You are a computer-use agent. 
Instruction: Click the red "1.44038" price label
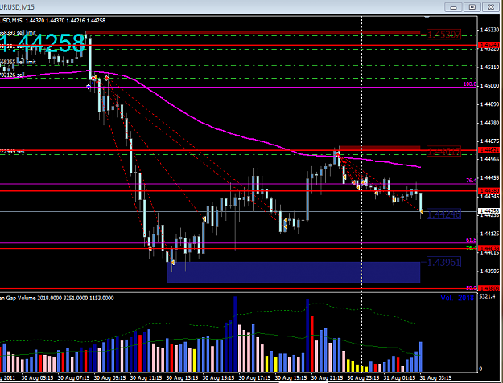489,248
